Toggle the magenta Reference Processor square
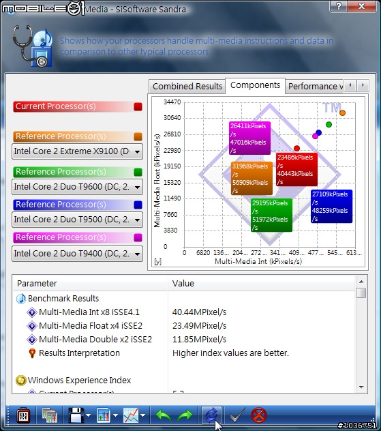 click(x=138, y=237)
